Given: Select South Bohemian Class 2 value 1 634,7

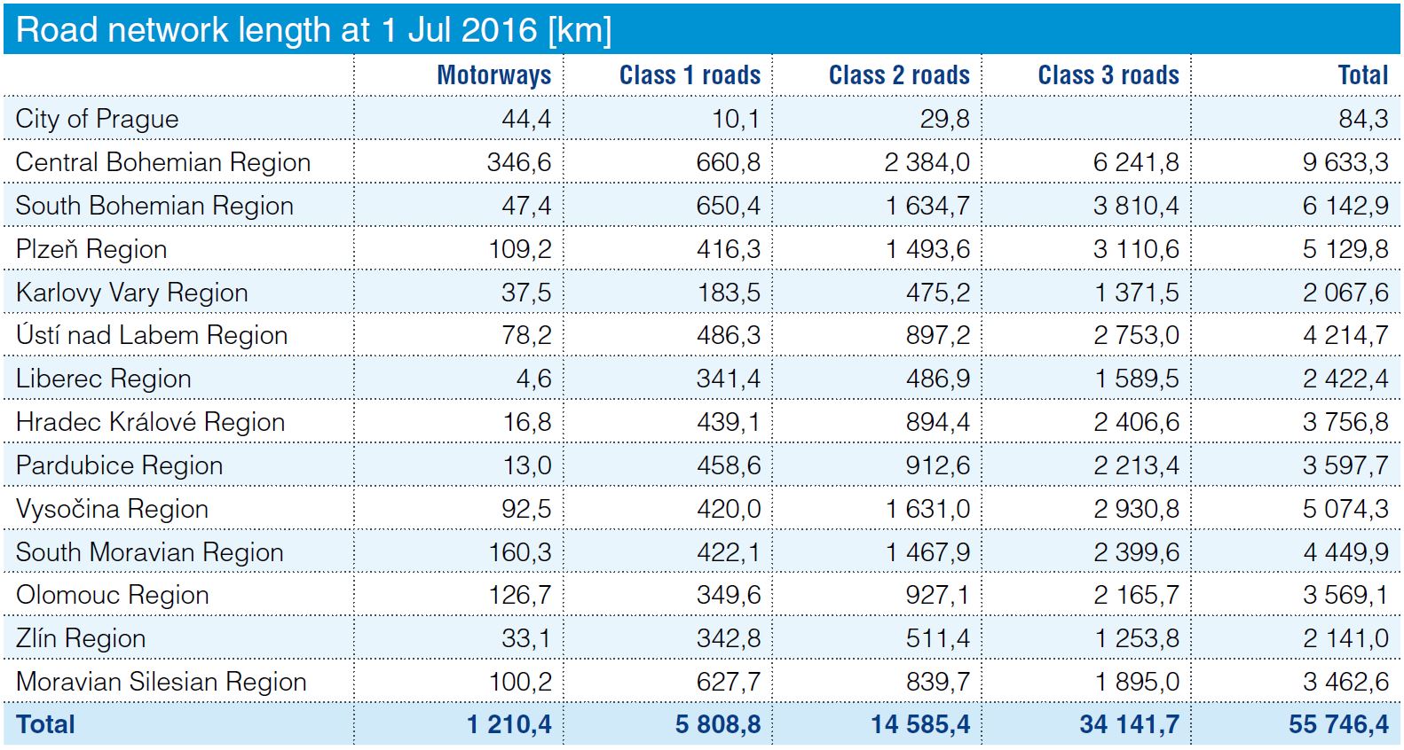Looking at the screenshot, I should (927, 206).
